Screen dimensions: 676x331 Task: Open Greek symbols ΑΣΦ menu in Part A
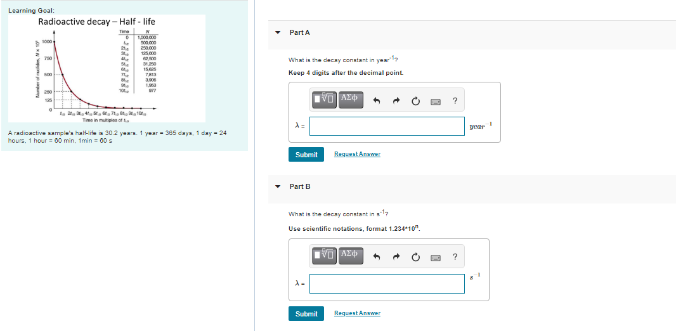(x=351, y=99)
